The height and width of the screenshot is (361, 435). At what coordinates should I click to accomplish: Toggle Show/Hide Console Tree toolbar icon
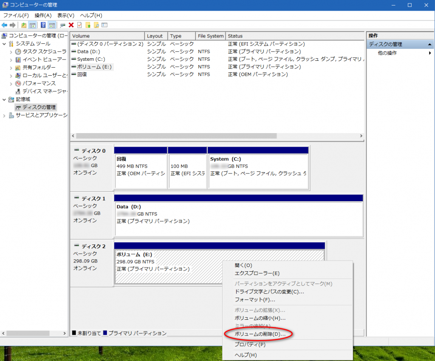click(x=32, y=25)
